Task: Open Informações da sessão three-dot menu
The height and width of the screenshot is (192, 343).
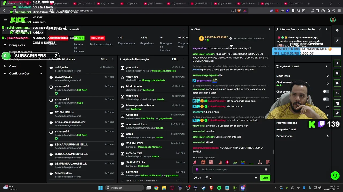Action: coord(184,29)
